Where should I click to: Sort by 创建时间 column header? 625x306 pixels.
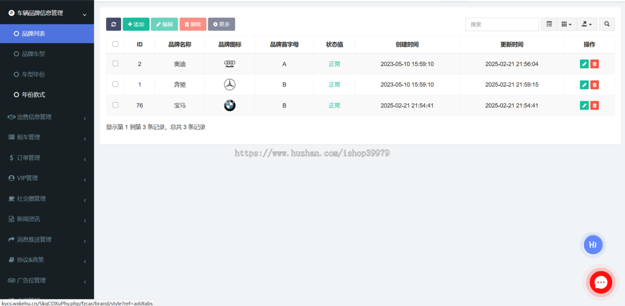pos(407,45)
